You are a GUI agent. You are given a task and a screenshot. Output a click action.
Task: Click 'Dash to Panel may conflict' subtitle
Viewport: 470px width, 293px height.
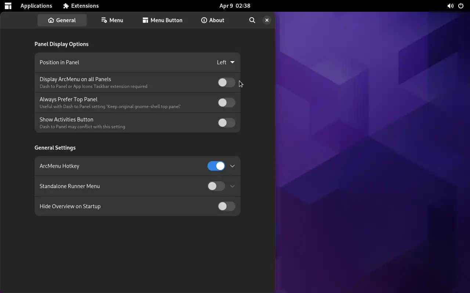(82, 127)
